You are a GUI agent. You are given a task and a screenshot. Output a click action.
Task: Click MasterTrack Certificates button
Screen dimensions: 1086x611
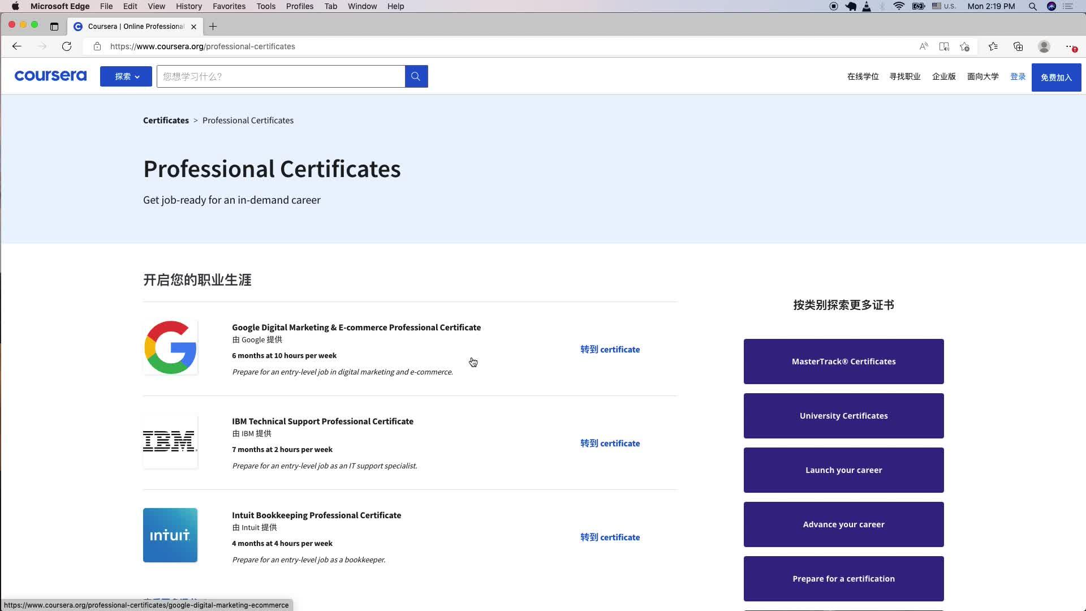(843, 362)
